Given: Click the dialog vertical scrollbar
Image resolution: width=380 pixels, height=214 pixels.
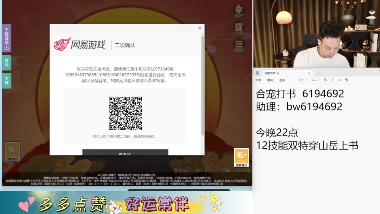Looking at the screenshot, I should pyautogui.click(x=203, y=86).
